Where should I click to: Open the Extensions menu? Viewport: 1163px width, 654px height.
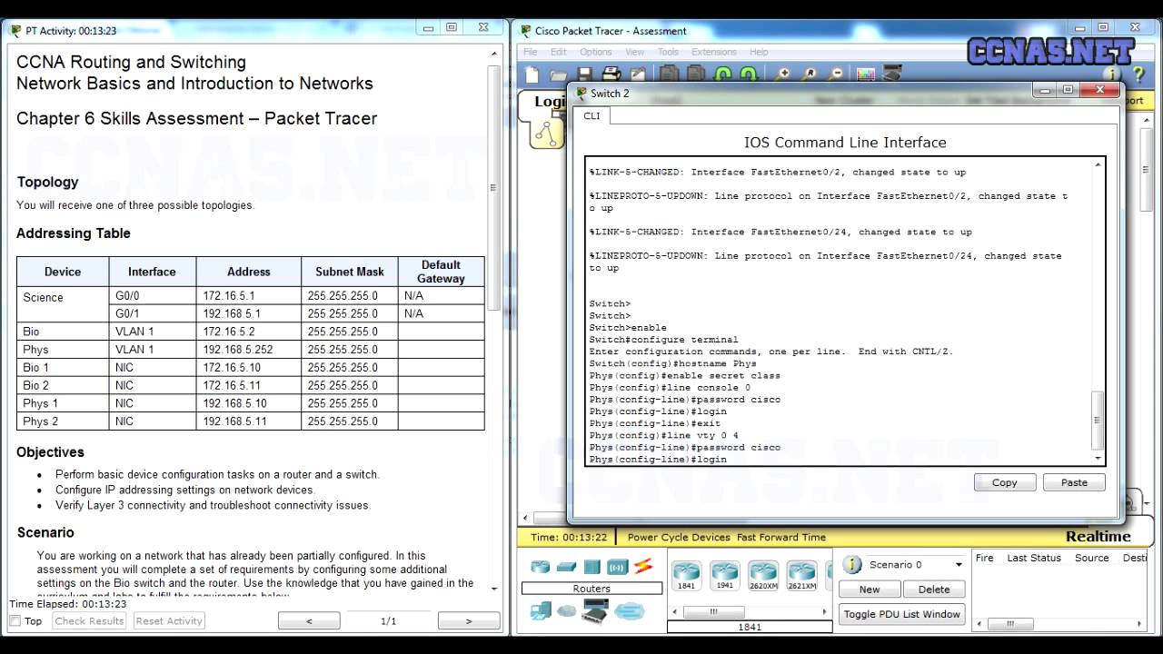tap(713, 52)
